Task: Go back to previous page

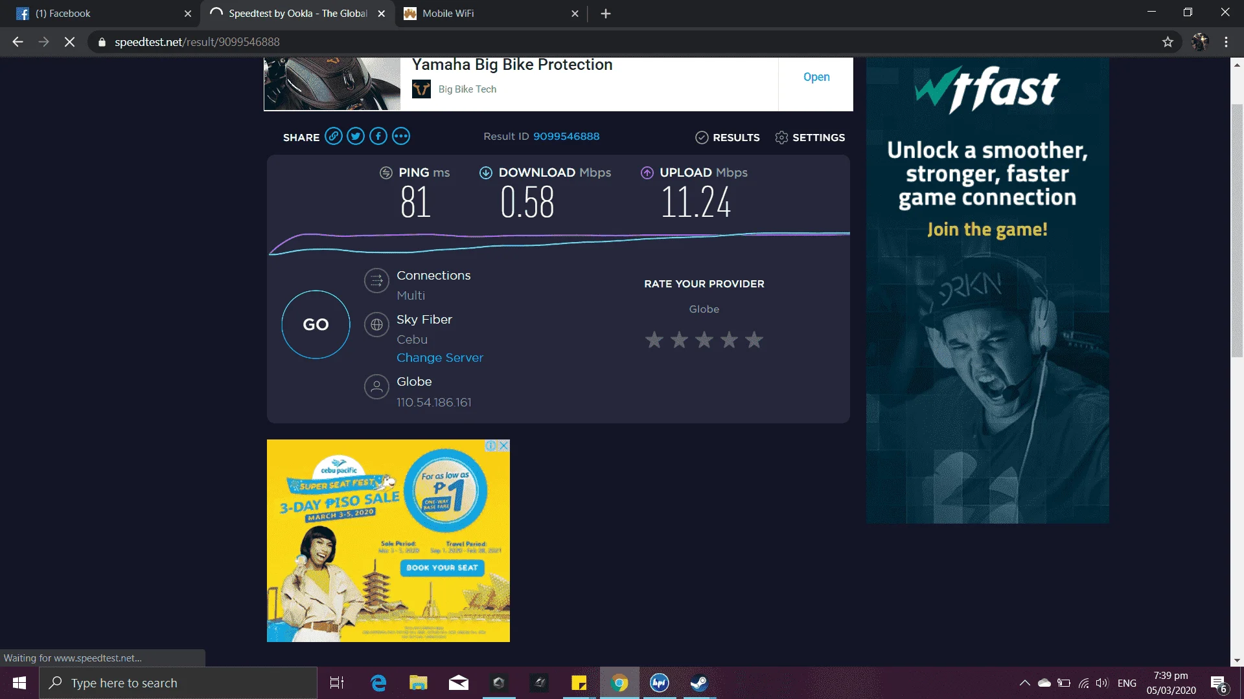Action: coord(17,42)
